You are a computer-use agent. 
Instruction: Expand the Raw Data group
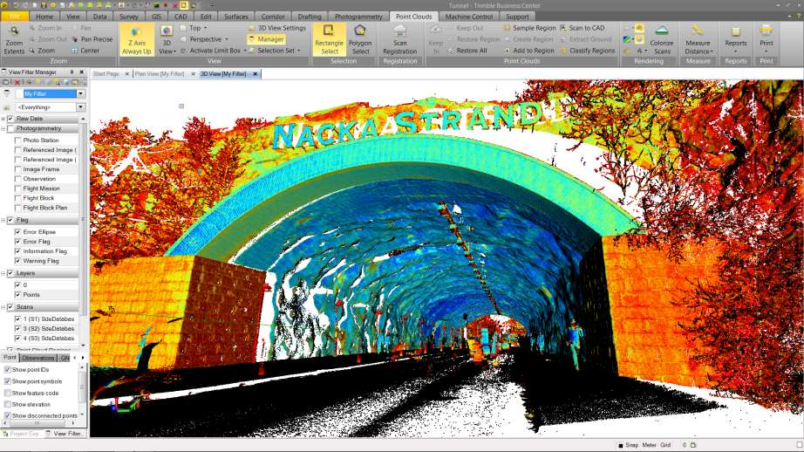(x=3, y=119)
